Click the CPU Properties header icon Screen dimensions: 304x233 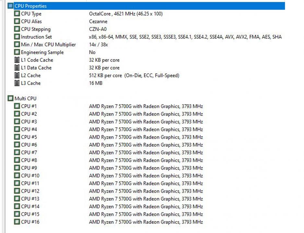[x=11, y=6]
